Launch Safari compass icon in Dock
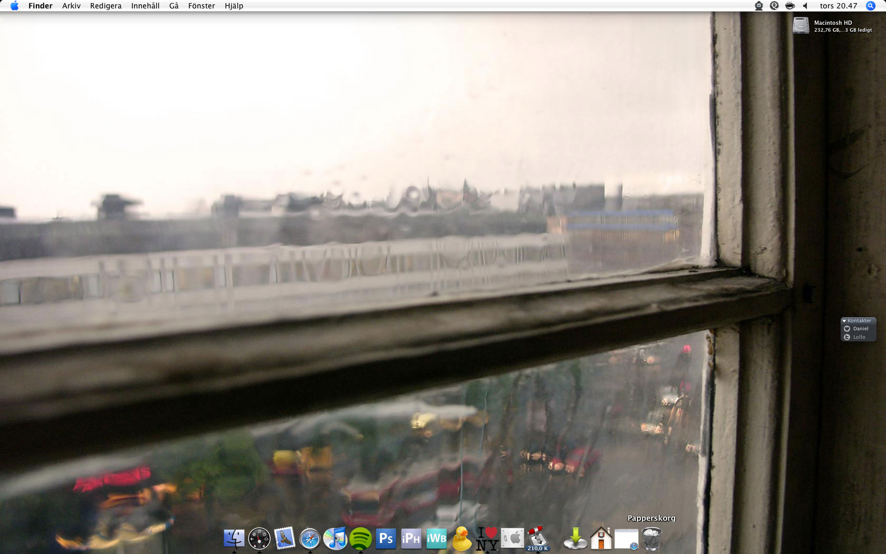The image size is (886, 554). (x=310, y=539)
